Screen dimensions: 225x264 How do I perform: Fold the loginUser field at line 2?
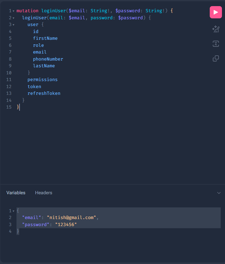13,18
